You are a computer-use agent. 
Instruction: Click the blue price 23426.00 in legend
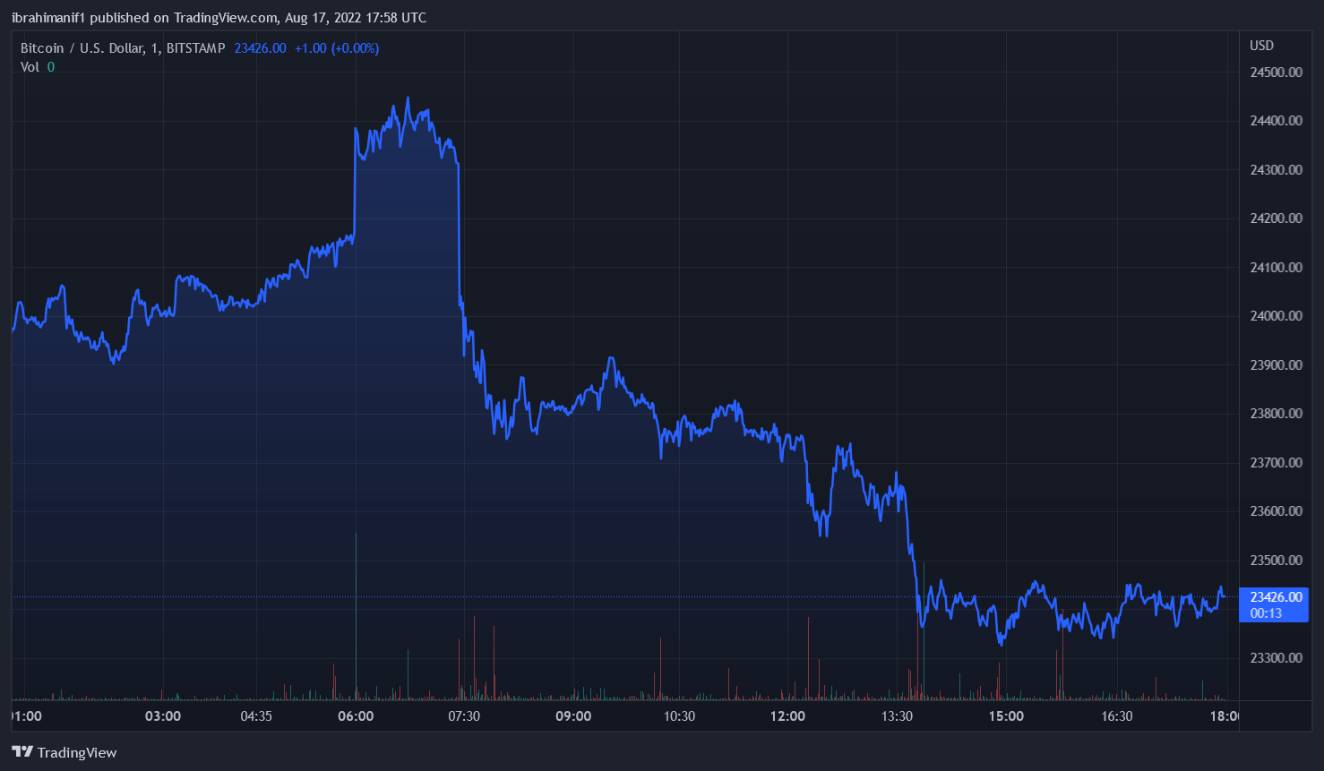coord(260,47)
